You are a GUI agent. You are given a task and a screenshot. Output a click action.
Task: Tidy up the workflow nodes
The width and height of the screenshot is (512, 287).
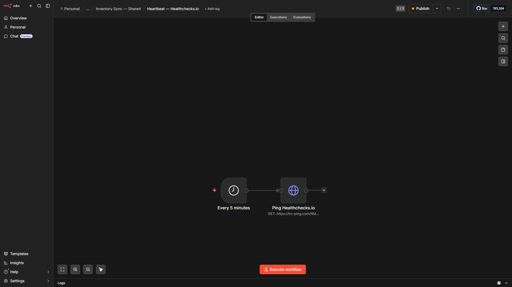click(101, 269)
